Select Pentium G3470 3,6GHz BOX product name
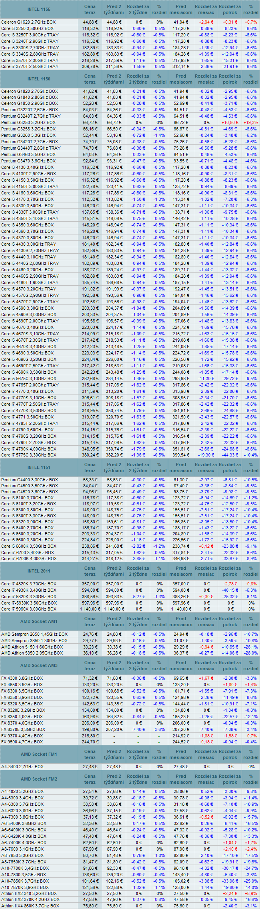The image size is (260, 909). click(x=28, y=161)
